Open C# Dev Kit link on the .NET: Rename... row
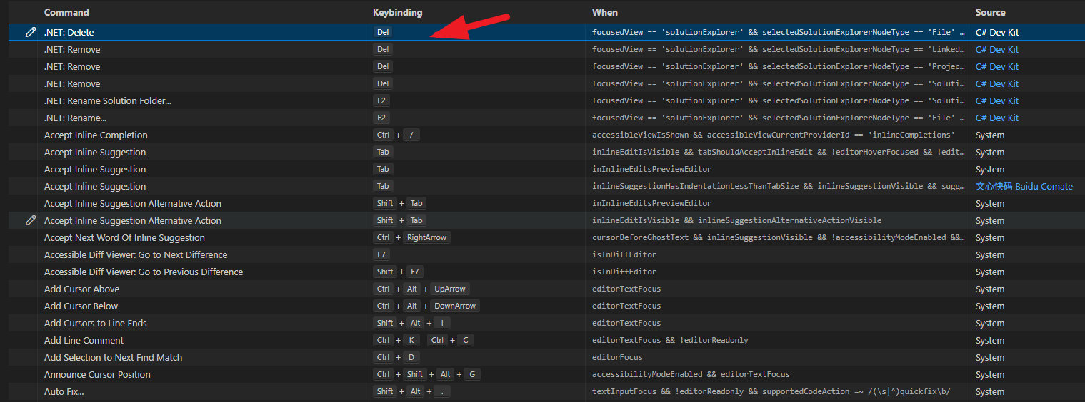Screen dimensions: 1085x402 pyautogui.click(x=997, y=118)
